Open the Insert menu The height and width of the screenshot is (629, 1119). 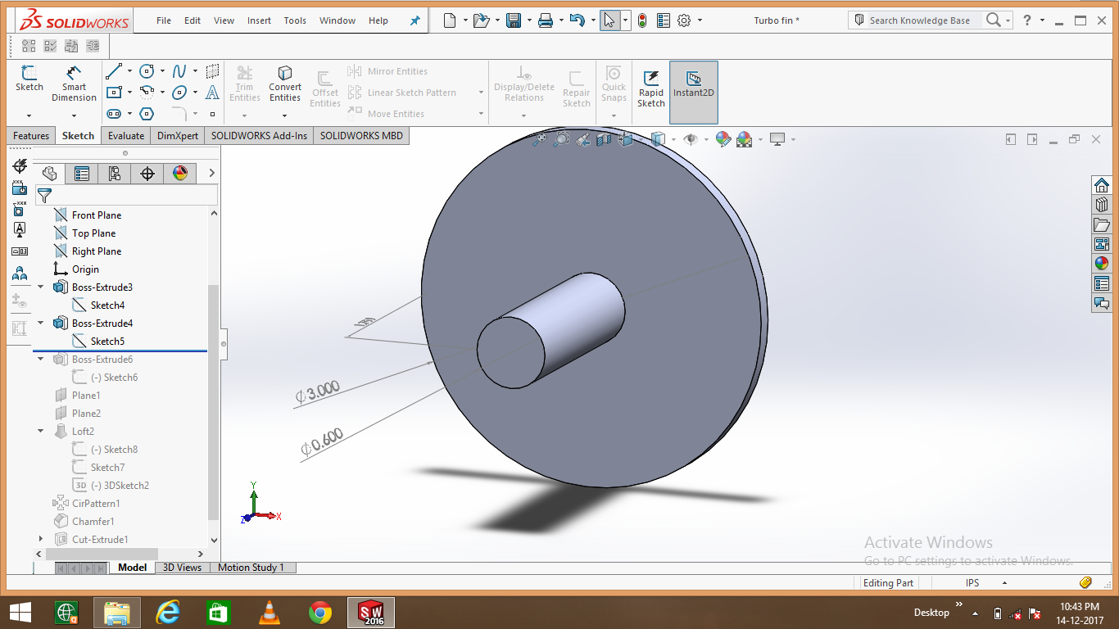tap(259, 20)
